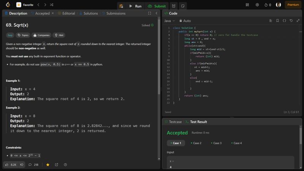Reset code to default with undo icon
304x171 pixels.
(291, 21)
